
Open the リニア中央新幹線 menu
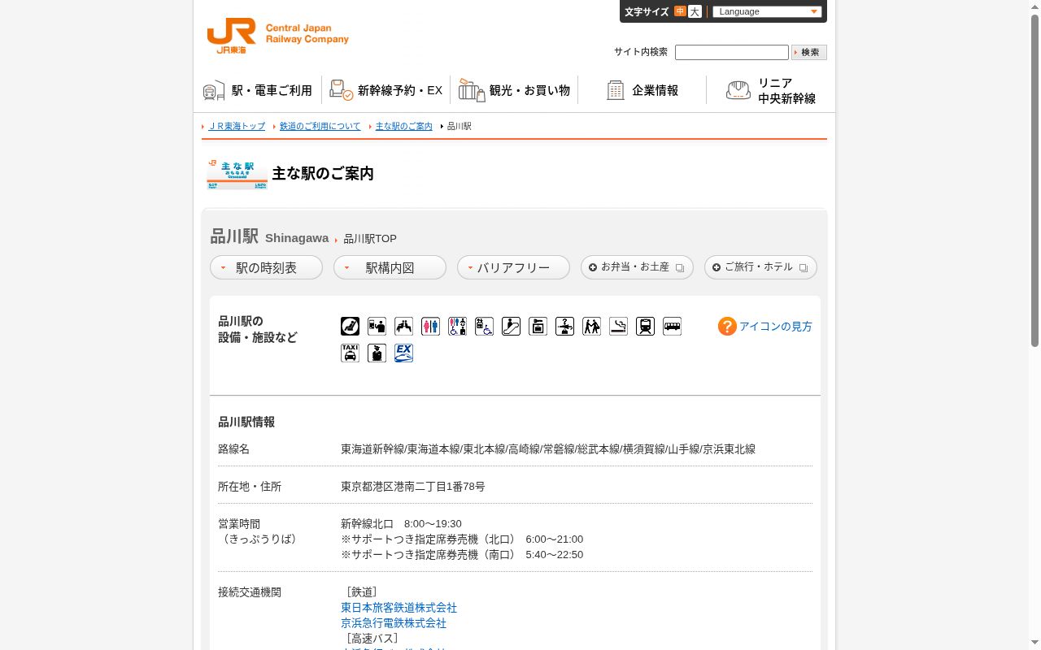(x=770, y=90)
